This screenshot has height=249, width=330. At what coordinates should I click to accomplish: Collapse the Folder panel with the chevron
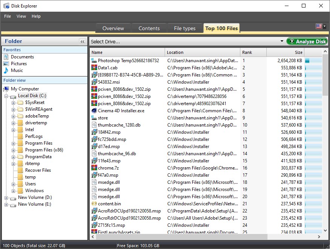(x=82, y=41)
